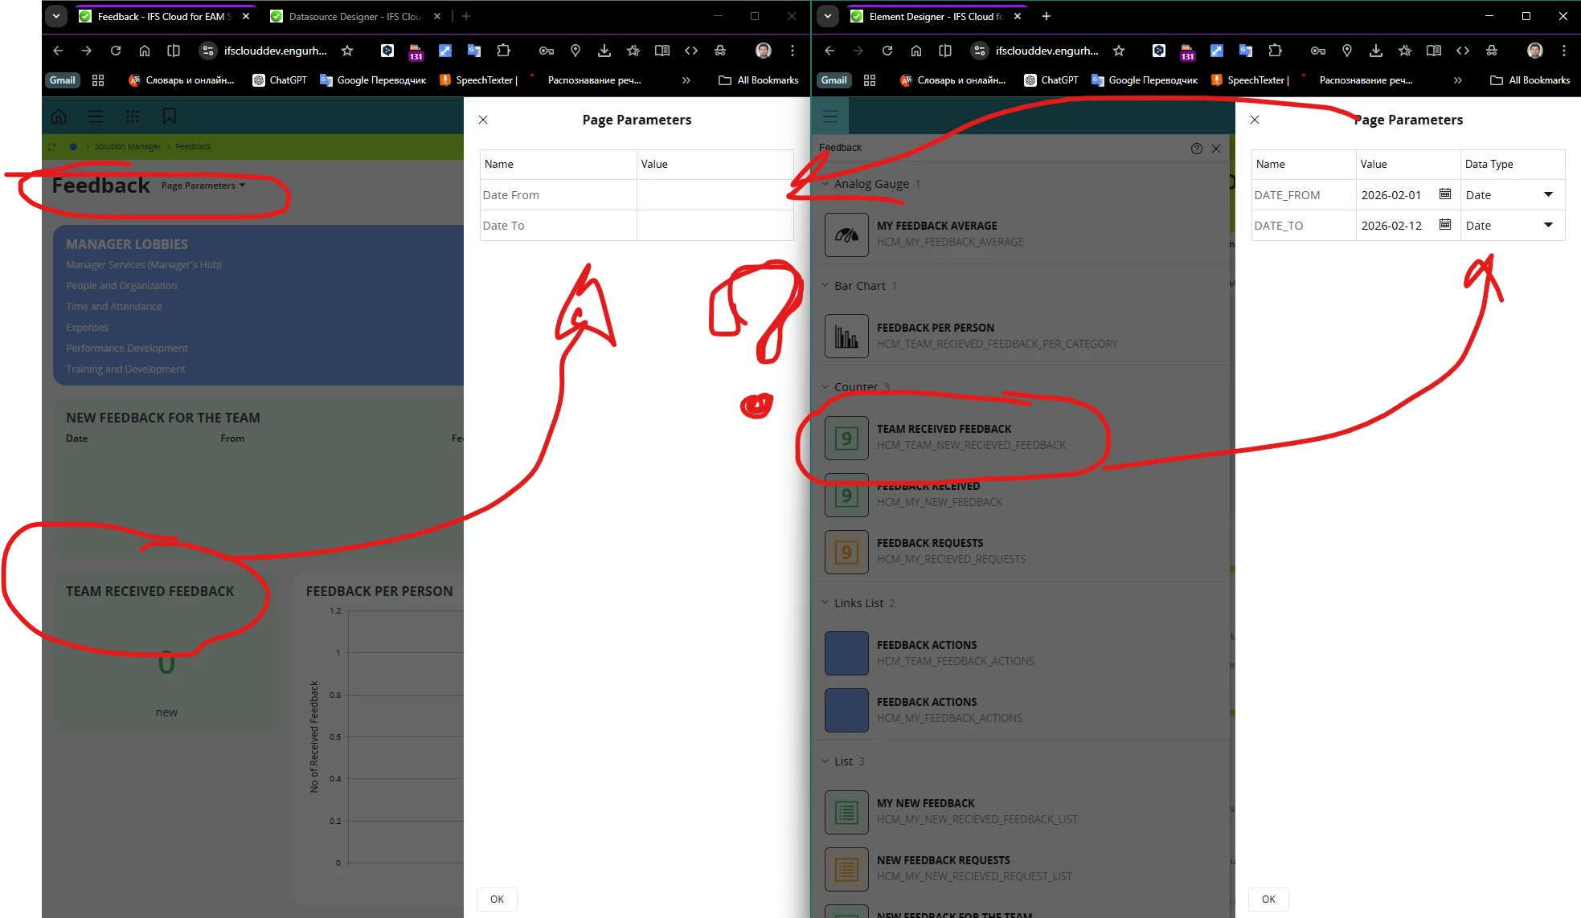The image size is (1581, 918).
Task: Open Time and Attendance lobby link
Action: pos(114,307)
